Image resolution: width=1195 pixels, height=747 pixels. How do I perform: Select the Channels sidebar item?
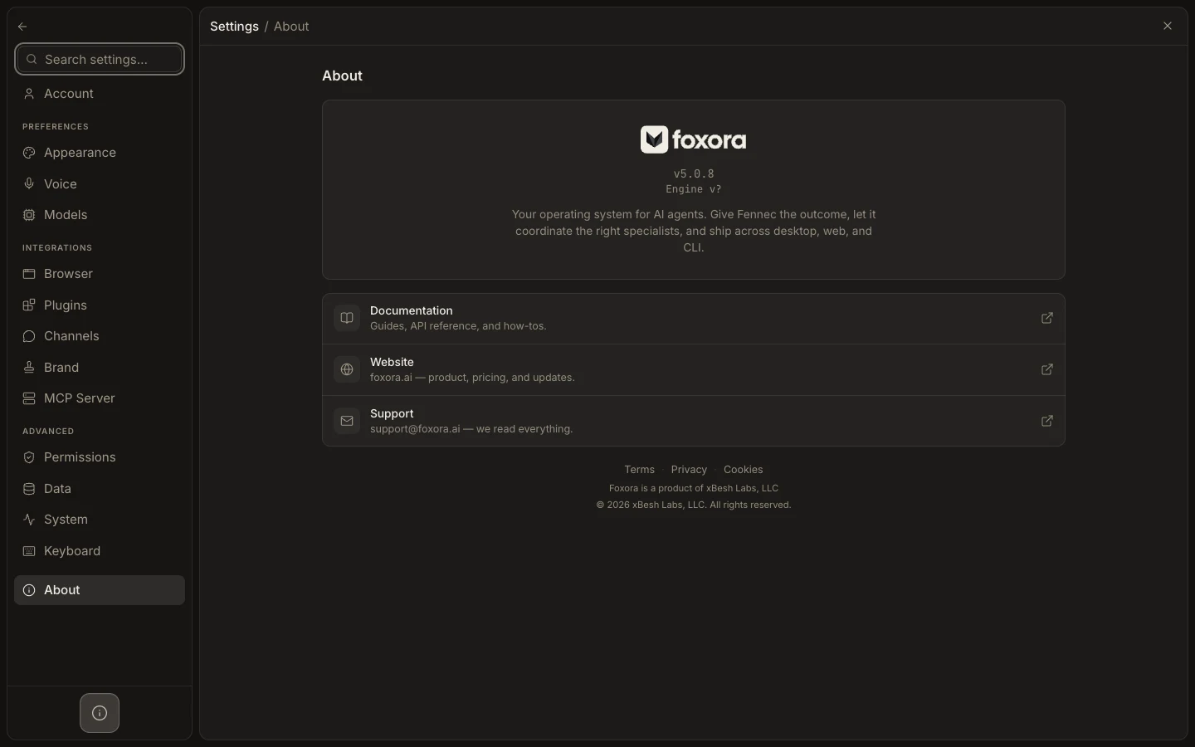pos(100,336)
